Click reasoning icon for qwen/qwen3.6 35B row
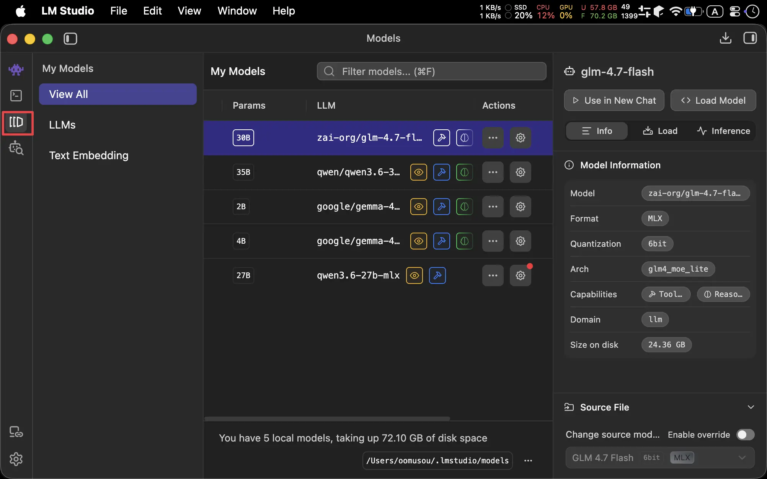This screenshot has height=479, width=767. pos(465,172)
